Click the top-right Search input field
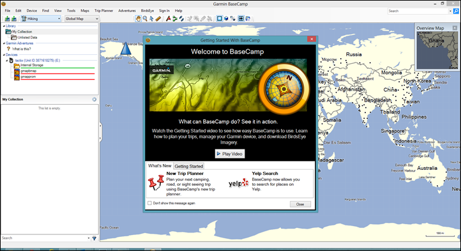 pos(419,11)
